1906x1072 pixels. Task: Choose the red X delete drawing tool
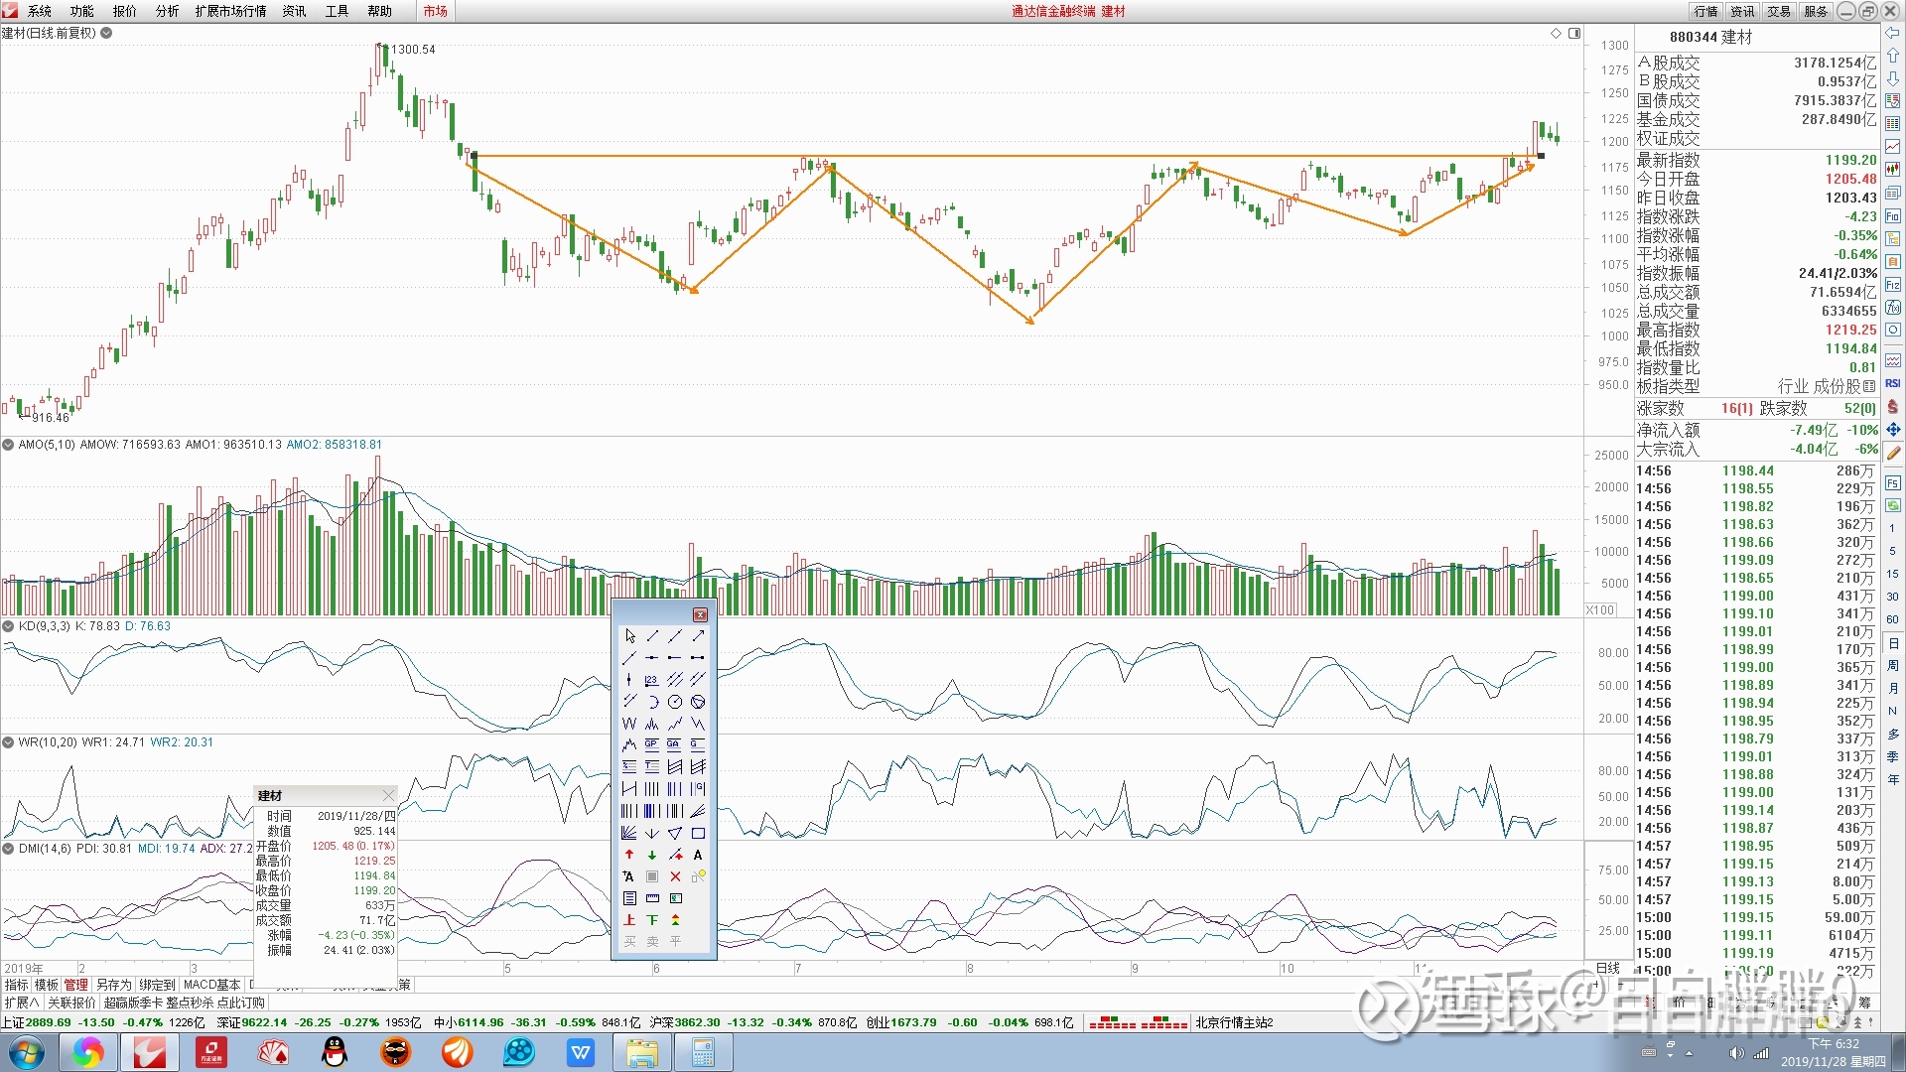click(x=675, y=876)
